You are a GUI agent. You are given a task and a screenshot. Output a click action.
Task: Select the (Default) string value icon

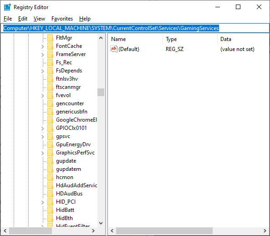[114, 49]
